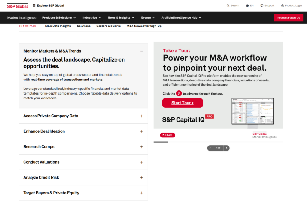Expand Research Comps section
The image size is (307, 205).
(142, 147)
